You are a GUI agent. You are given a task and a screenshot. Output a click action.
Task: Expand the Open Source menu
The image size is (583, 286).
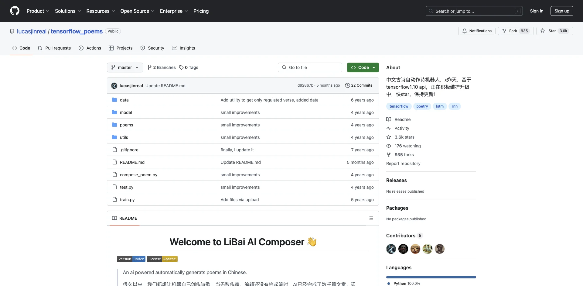tap(137, 11)
